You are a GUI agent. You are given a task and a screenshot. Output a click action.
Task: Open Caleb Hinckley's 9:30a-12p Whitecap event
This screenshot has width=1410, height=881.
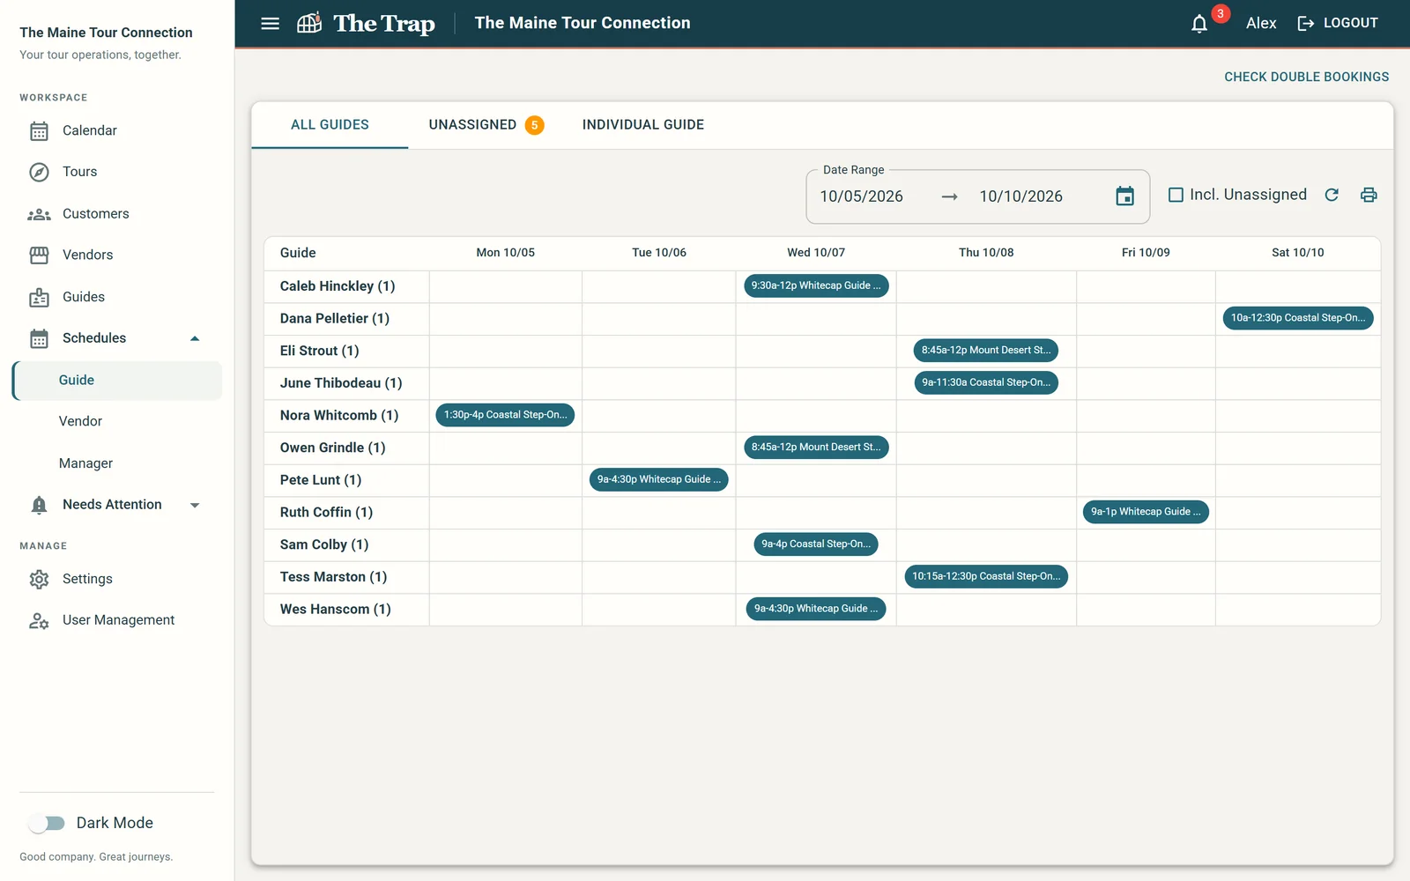(x=816, y=285)
